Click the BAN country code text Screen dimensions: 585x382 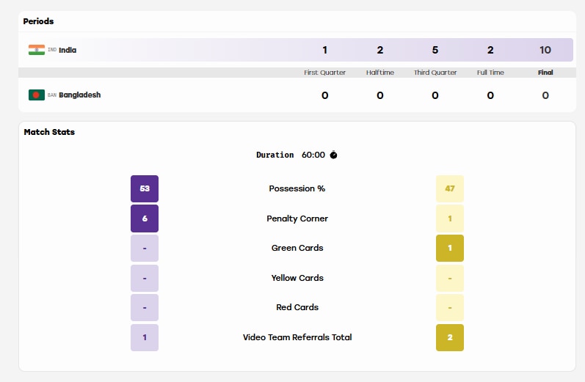pyautogui.click(x=52, y=95)
